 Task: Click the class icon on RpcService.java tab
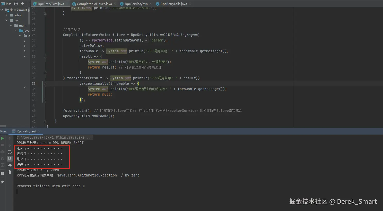122,4
